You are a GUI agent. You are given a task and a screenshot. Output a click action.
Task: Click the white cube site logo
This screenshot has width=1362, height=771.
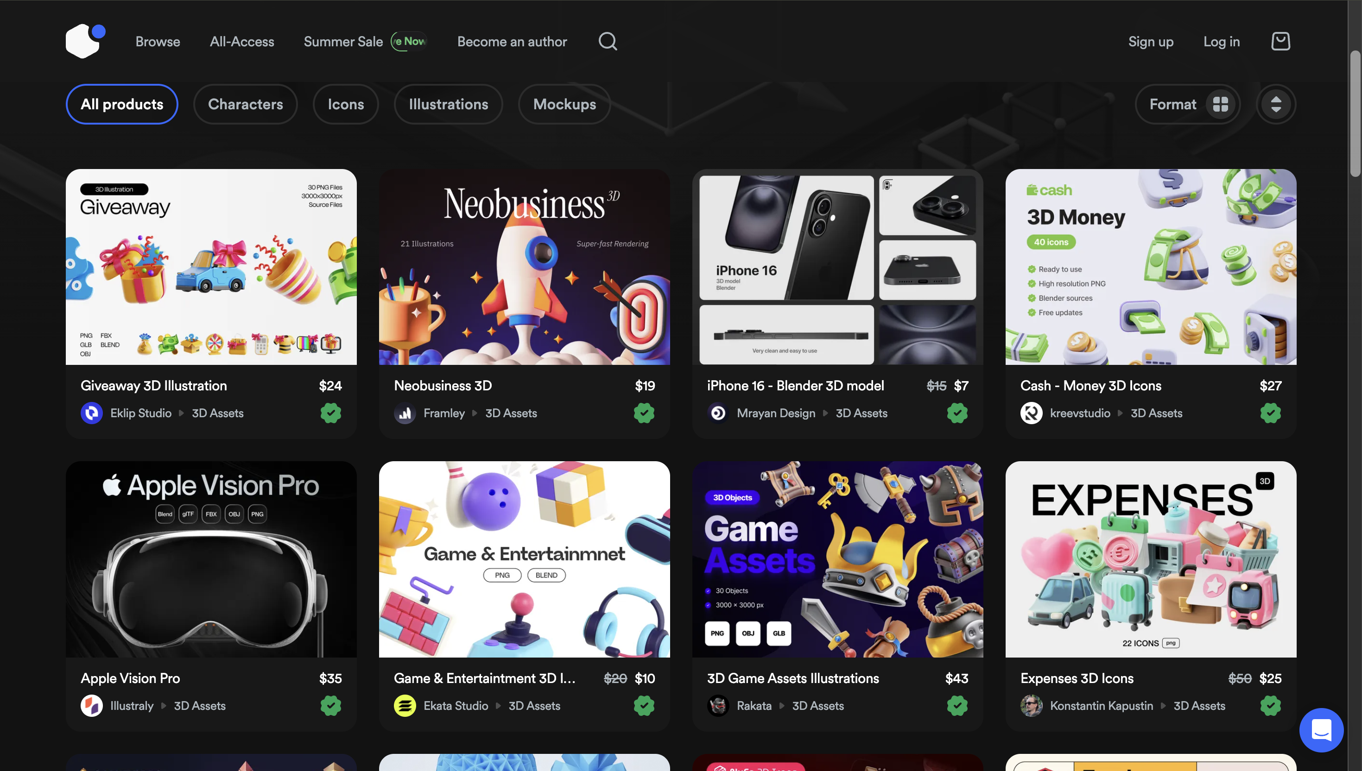(85, 41)
